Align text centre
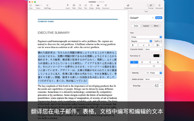 142,62
